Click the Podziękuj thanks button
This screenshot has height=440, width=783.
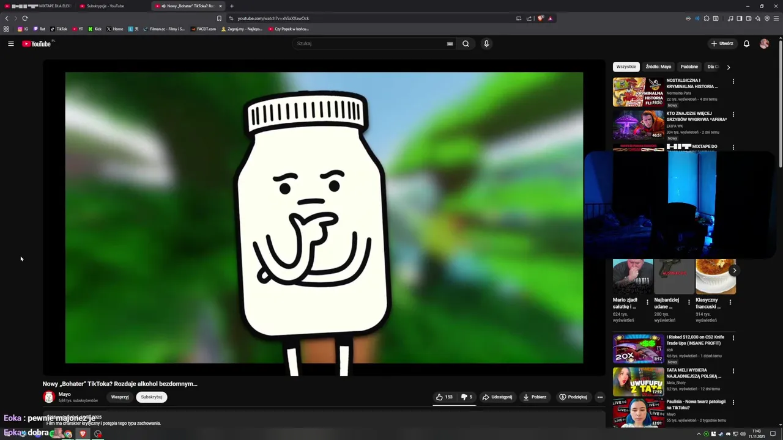573,397
